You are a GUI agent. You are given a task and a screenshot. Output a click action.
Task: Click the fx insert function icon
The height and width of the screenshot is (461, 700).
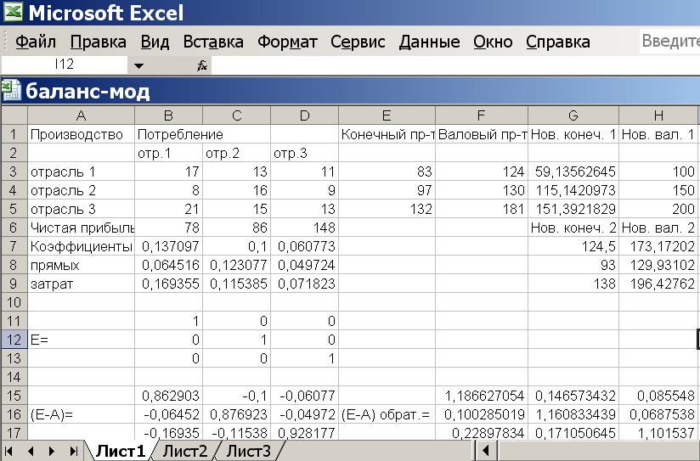202,65
